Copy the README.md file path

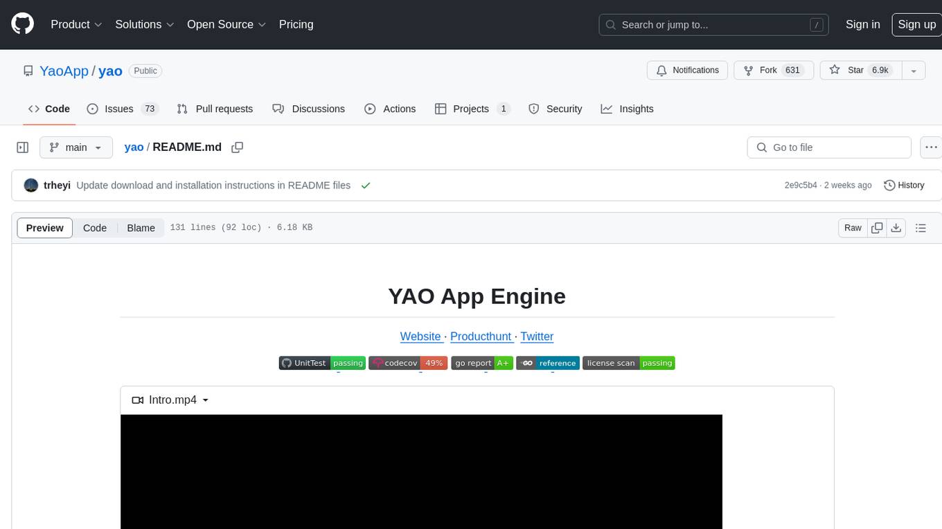237,147
